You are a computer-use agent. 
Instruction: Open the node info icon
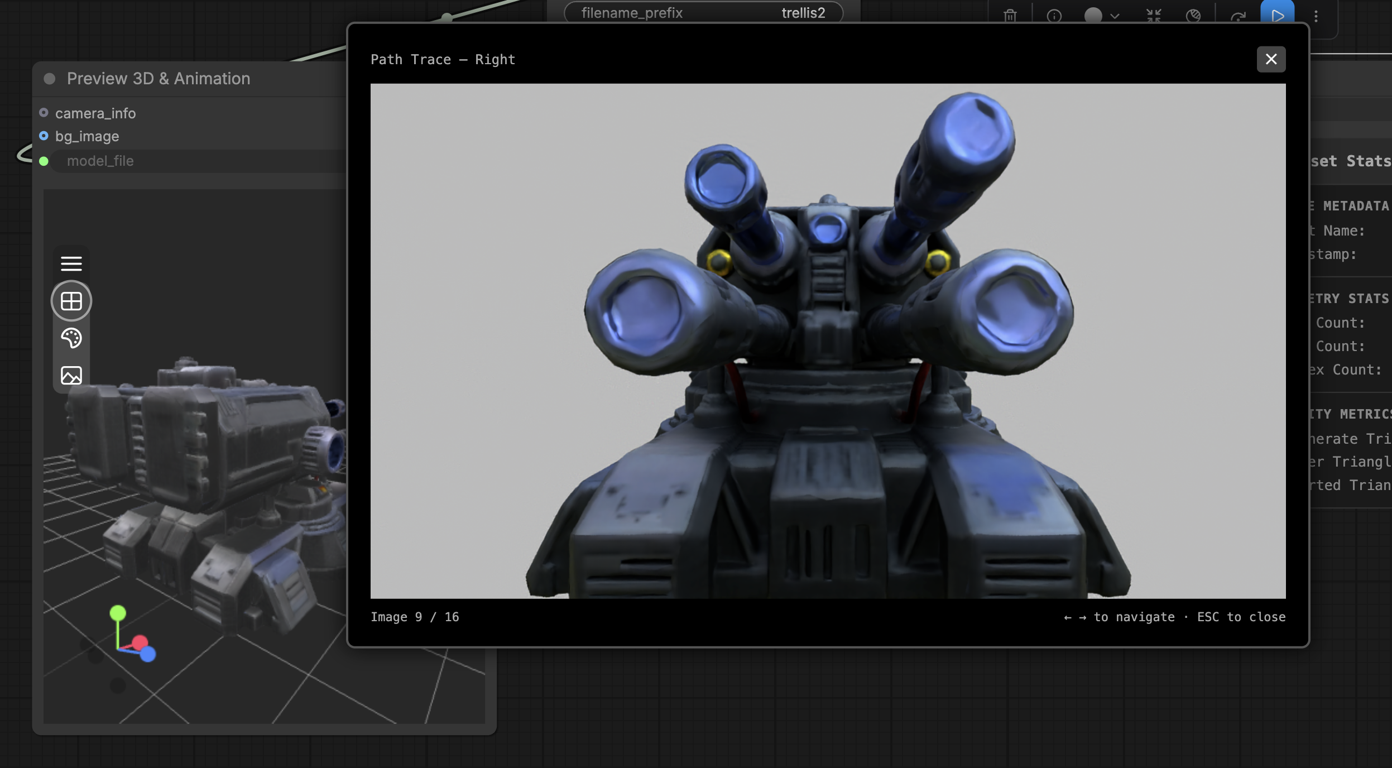(1054, 16)
